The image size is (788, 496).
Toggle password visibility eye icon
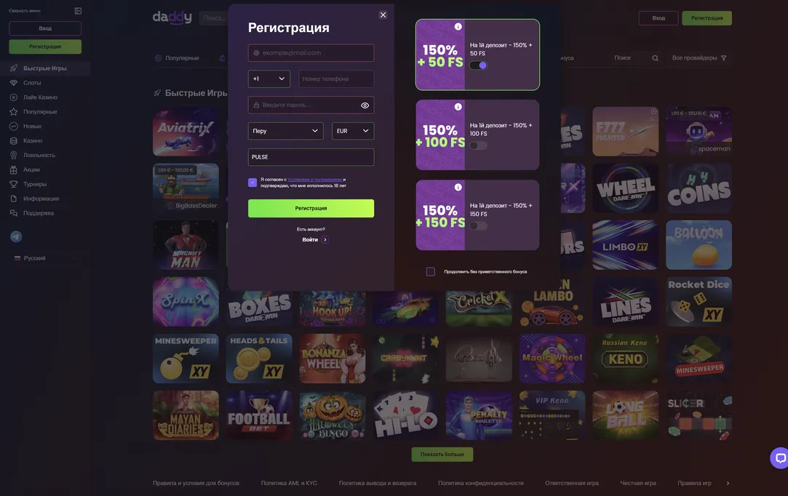click(365, 105)
